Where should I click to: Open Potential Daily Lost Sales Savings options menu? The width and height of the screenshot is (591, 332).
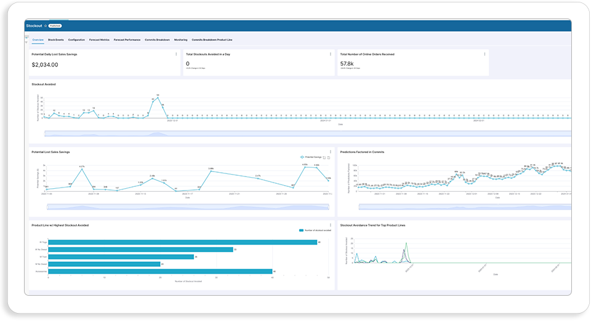coord(176,54)
